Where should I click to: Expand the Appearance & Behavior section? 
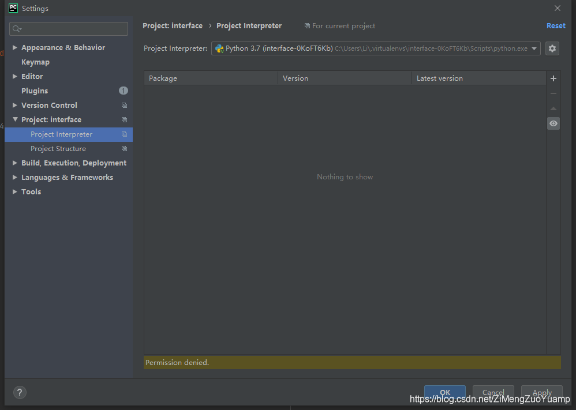pyautogui.click(x=14, y=47)
